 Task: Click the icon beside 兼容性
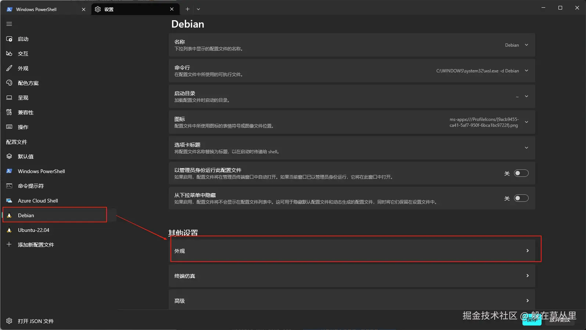[9, 112]
